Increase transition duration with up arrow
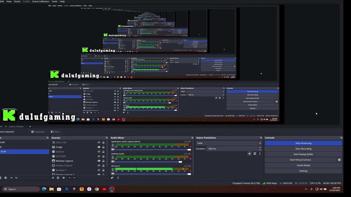This screenshot has height=197, width=351. click(x=260, y=147)
